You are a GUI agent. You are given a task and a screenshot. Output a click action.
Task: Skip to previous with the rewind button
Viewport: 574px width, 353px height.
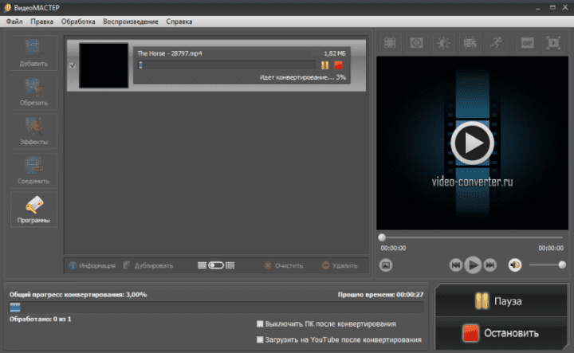pyautogui.click(x=456, y=265)
